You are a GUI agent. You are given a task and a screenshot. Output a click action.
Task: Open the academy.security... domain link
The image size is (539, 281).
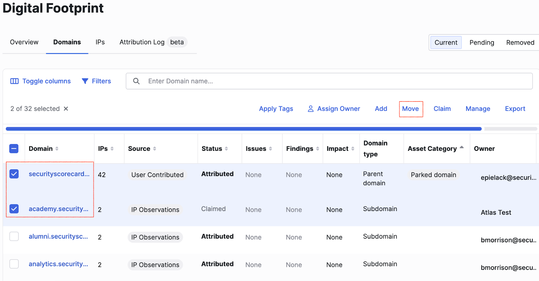pyautogui.click(x=59, y=209)
